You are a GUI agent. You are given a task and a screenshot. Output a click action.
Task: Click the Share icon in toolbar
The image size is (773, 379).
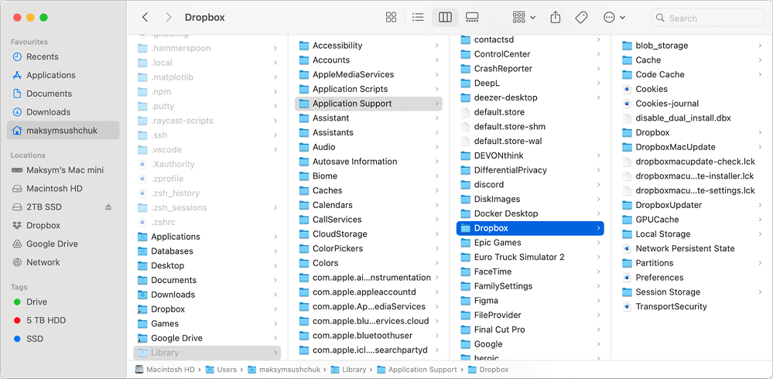[x=556, y=18]
